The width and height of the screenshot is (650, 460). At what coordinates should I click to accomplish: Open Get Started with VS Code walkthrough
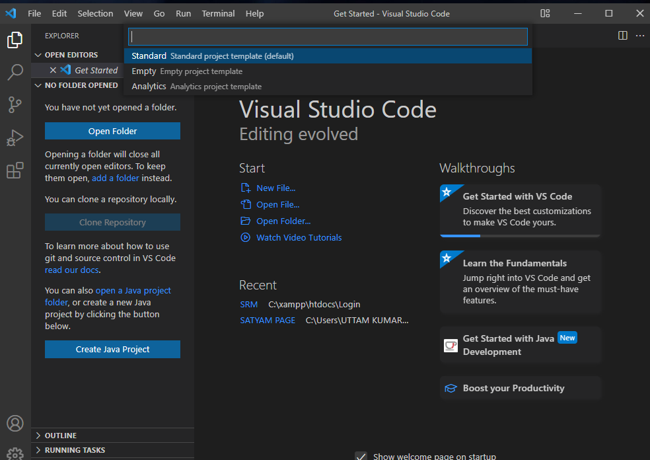click(x=520, y=211)
